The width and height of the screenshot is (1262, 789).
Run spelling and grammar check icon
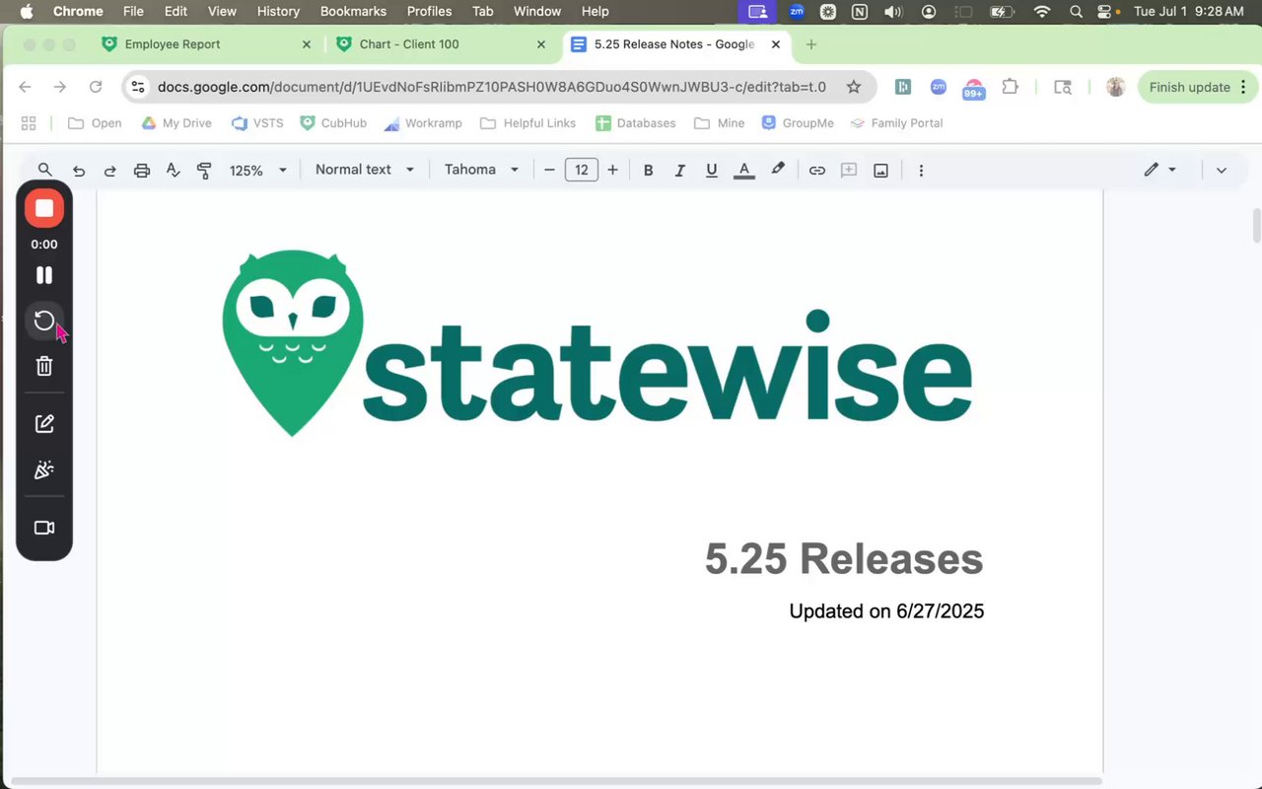(174, 171)
